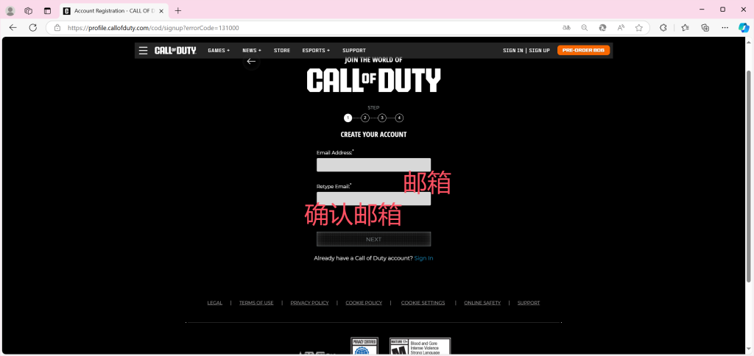Screen dimensions: 754x356
Task: Turn on Read Aloud
Action: click(x=621, y=28)
